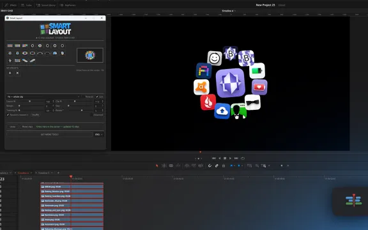Toggle the Position Lock padlock icon

224,165
